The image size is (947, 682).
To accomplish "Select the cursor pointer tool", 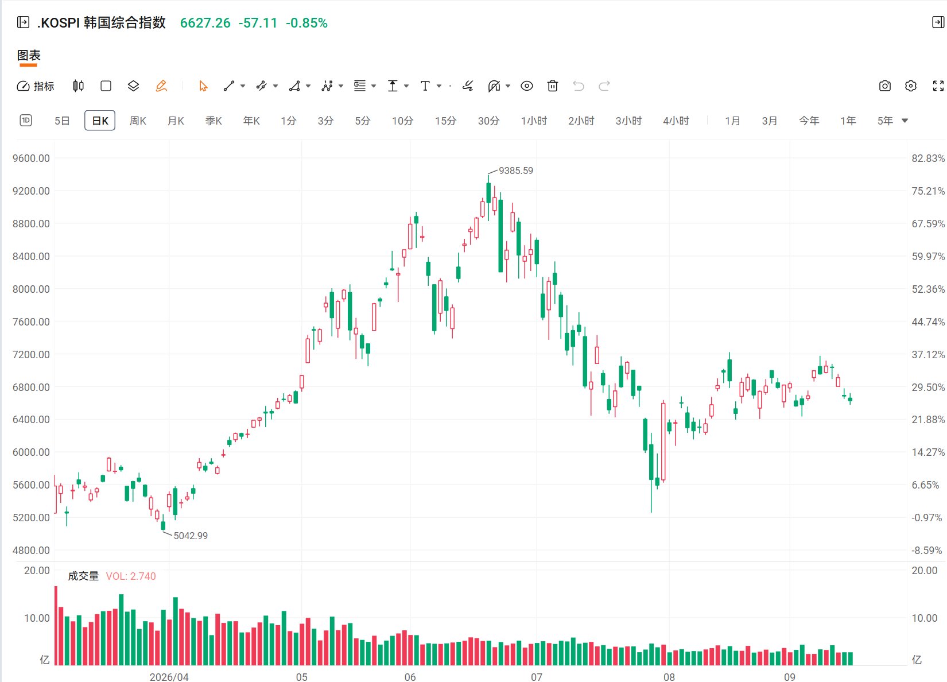I will click(203, 86).
